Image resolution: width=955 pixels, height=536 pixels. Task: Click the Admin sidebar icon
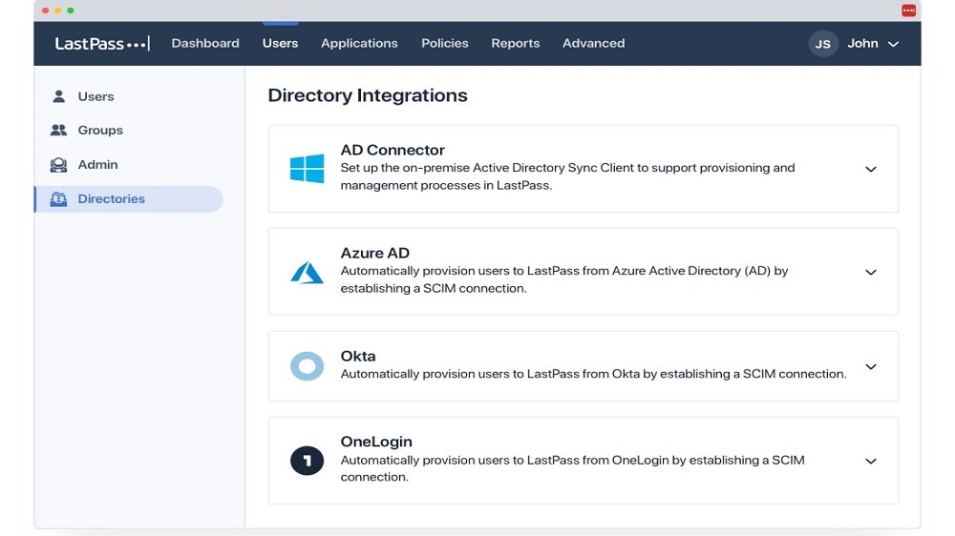pos(58,165)
